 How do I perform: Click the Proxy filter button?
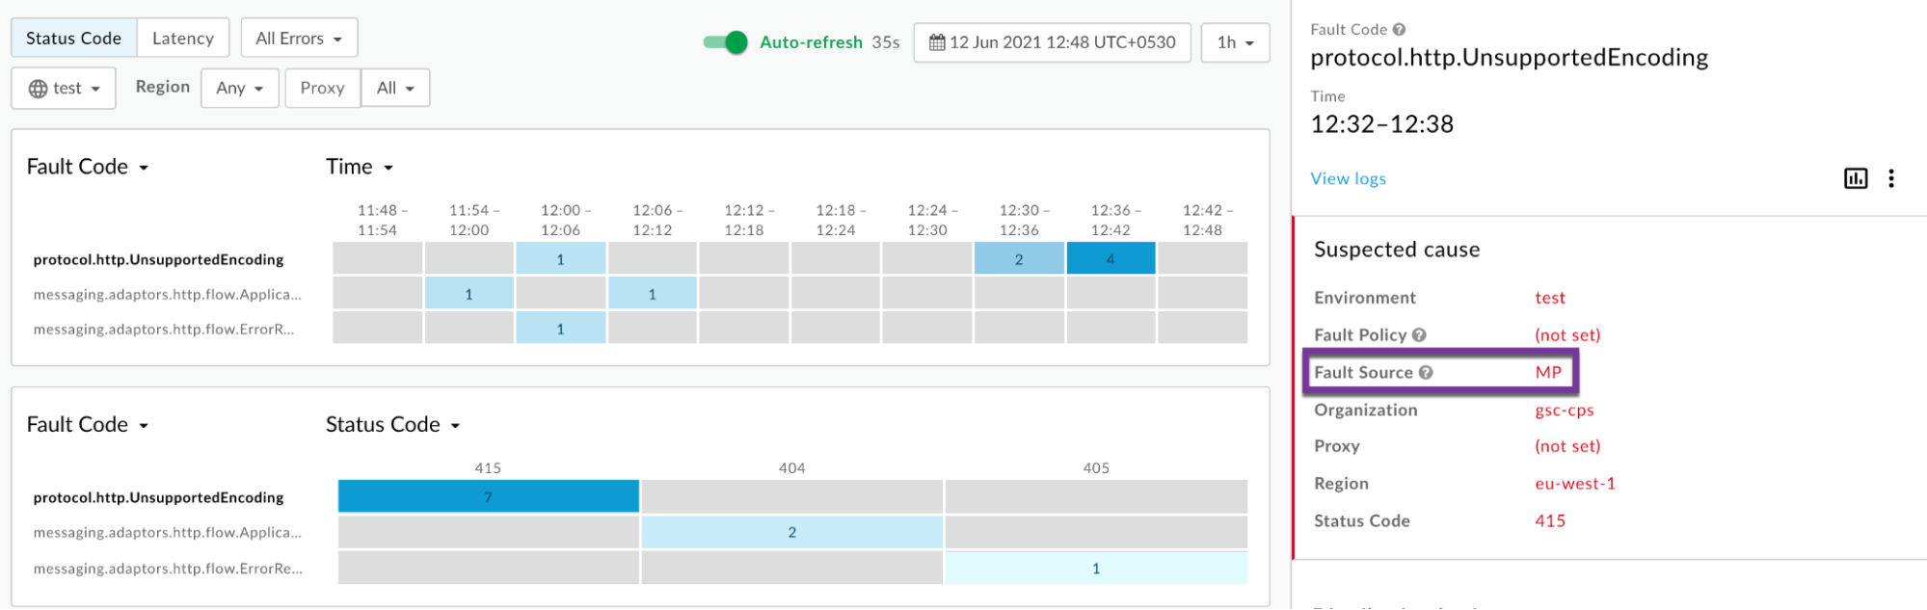(x=322, y=89)
